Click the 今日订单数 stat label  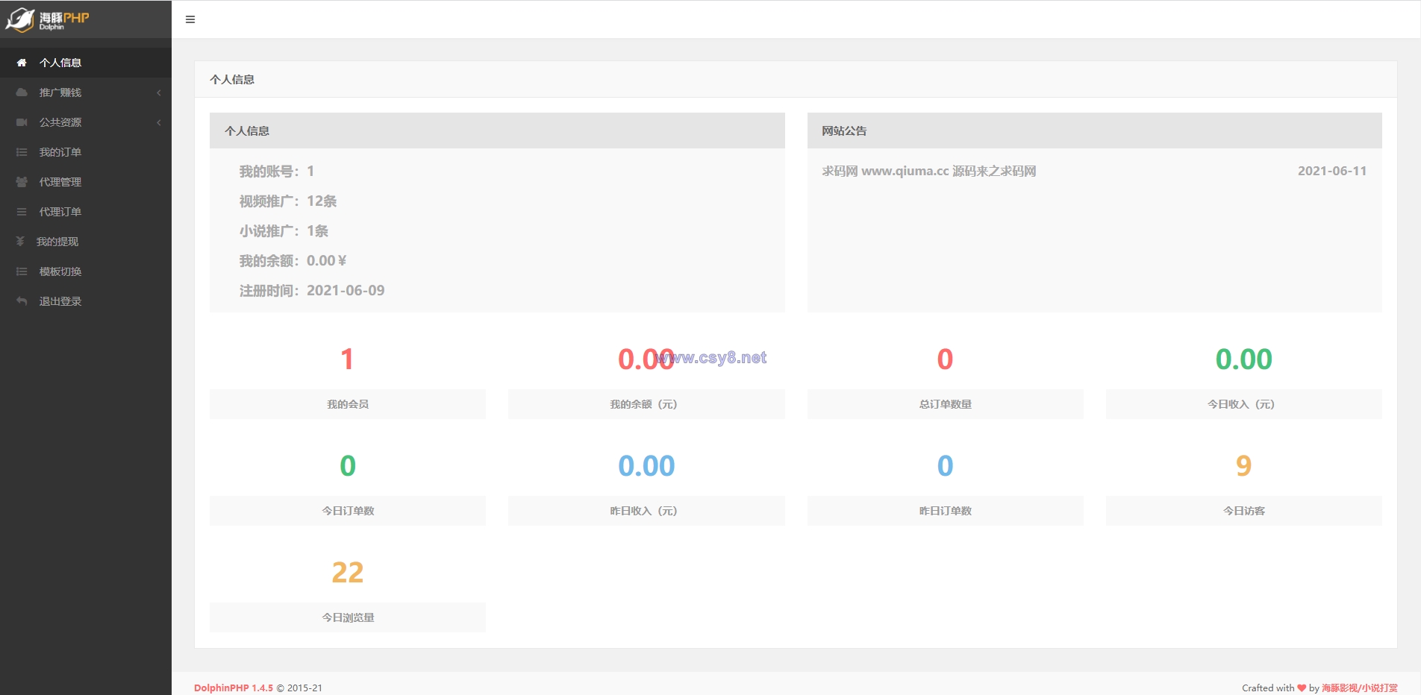(x=348, y=511)
